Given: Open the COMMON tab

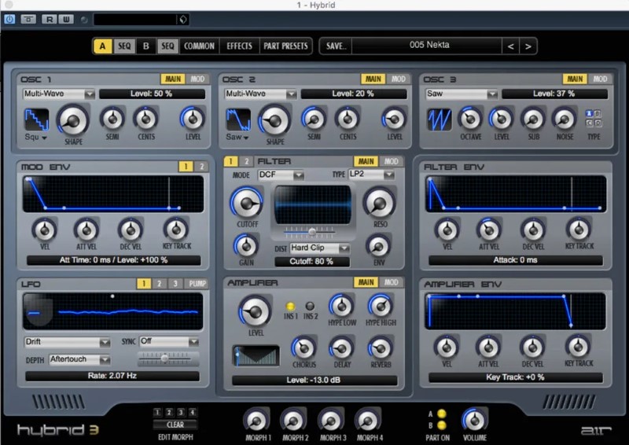Looking at the screenshot, I should [199, 46].
